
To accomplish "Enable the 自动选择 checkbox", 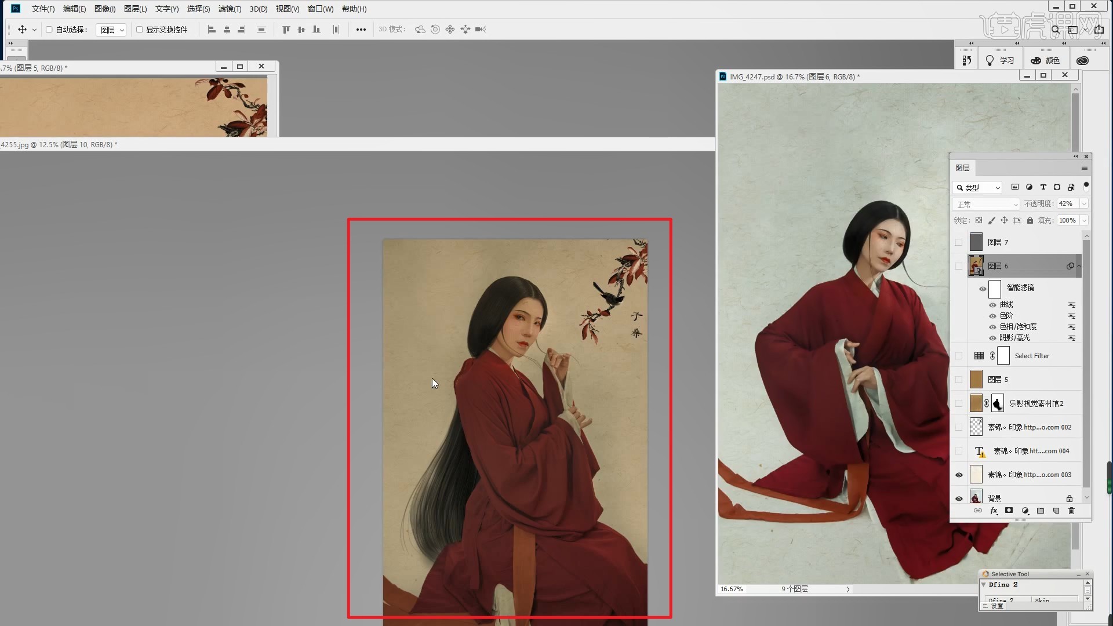I will (x=49, y=30).
